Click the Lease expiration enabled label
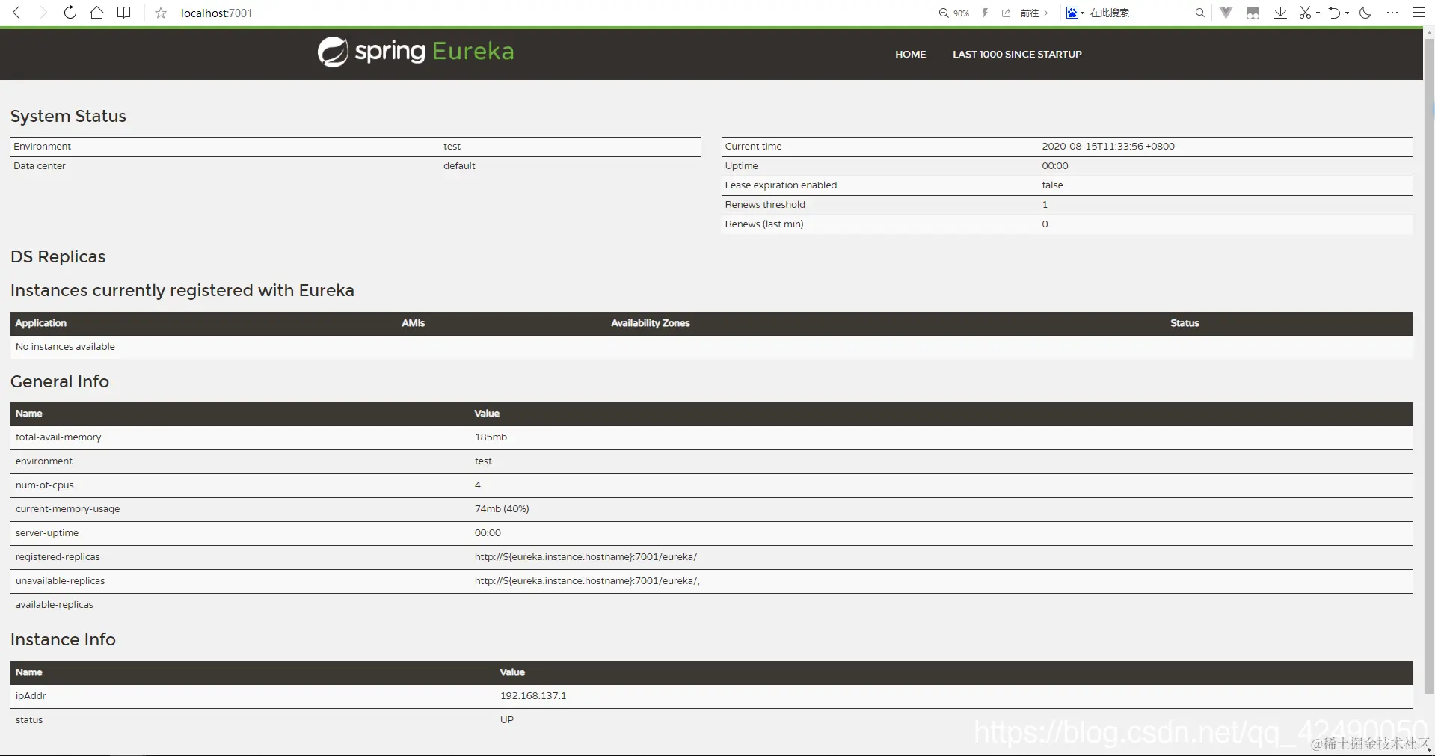Viewport: 1435px width, 756px height. tap(781, 185)
